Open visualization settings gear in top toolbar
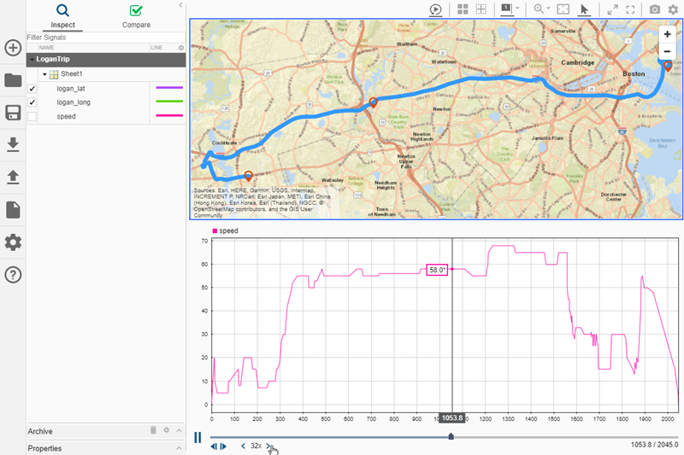Image resolution: width=684 pixels, height=455 pixels. pyautogui.click(x=673, y=9)
